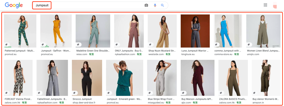Click the voice search microphone icon
The width and height of the screenshot is (284, 106).
(x=155, y=5)
